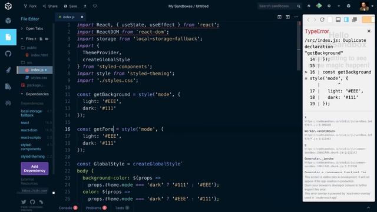Refresh the preview pane
This screenshot has width=377, height=212.
(322, 19)
